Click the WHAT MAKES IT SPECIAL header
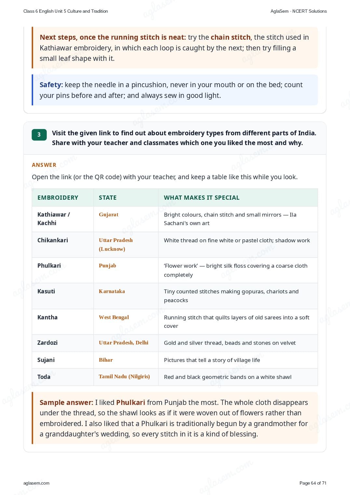 click(x=202, y=198)
